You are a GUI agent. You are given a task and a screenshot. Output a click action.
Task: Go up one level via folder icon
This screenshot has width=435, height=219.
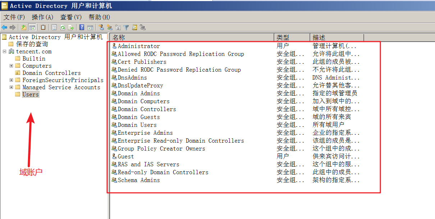click(24, 27)
